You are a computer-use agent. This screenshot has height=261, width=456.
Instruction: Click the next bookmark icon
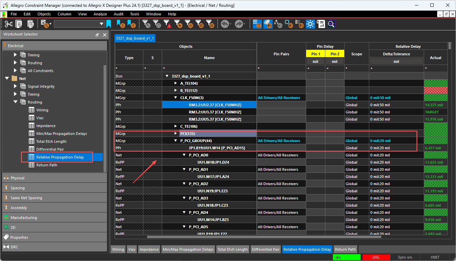coord(120,24)
